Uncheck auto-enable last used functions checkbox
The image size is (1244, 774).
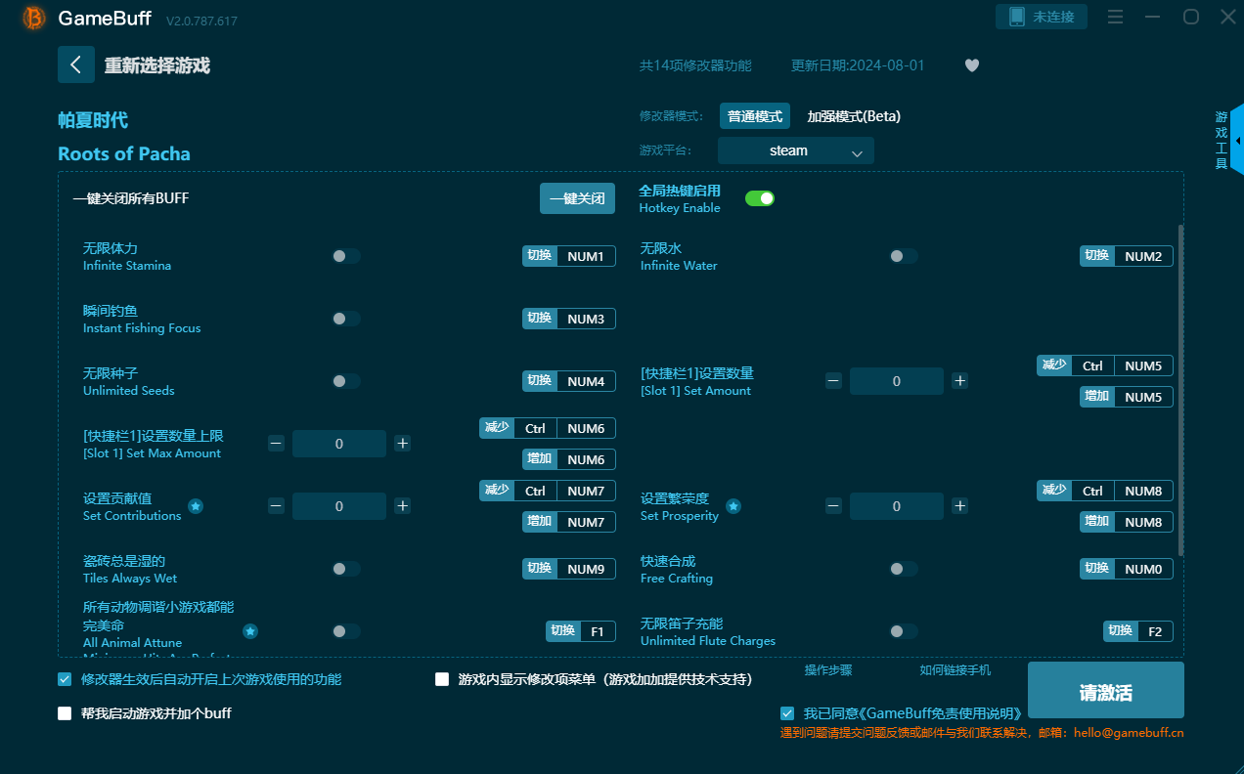click(x=65, y=679)
